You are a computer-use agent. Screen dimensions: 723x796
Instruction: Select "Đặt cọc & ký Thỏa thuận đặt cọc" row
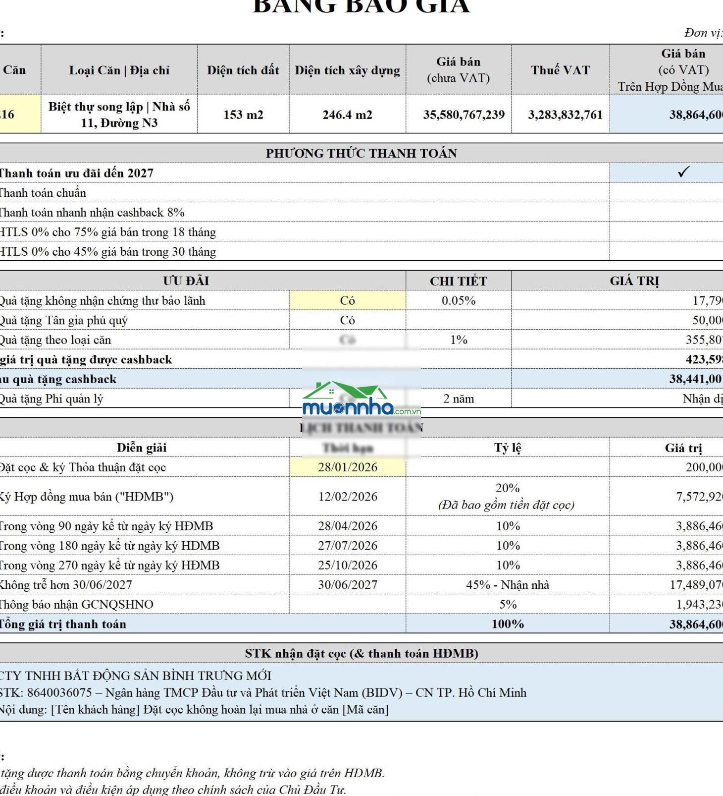pos(82,467)
